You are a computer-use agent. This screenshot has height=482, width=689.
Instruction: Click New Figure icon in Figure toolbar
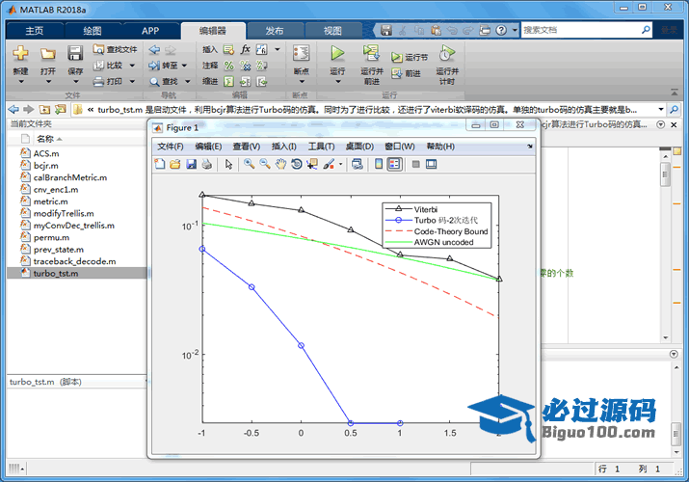point(160,164)
